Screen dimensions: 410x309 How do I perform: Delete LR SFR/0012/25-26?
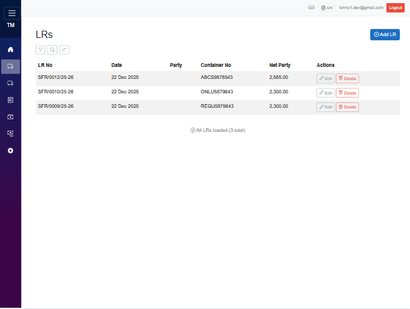click(347, 78)
